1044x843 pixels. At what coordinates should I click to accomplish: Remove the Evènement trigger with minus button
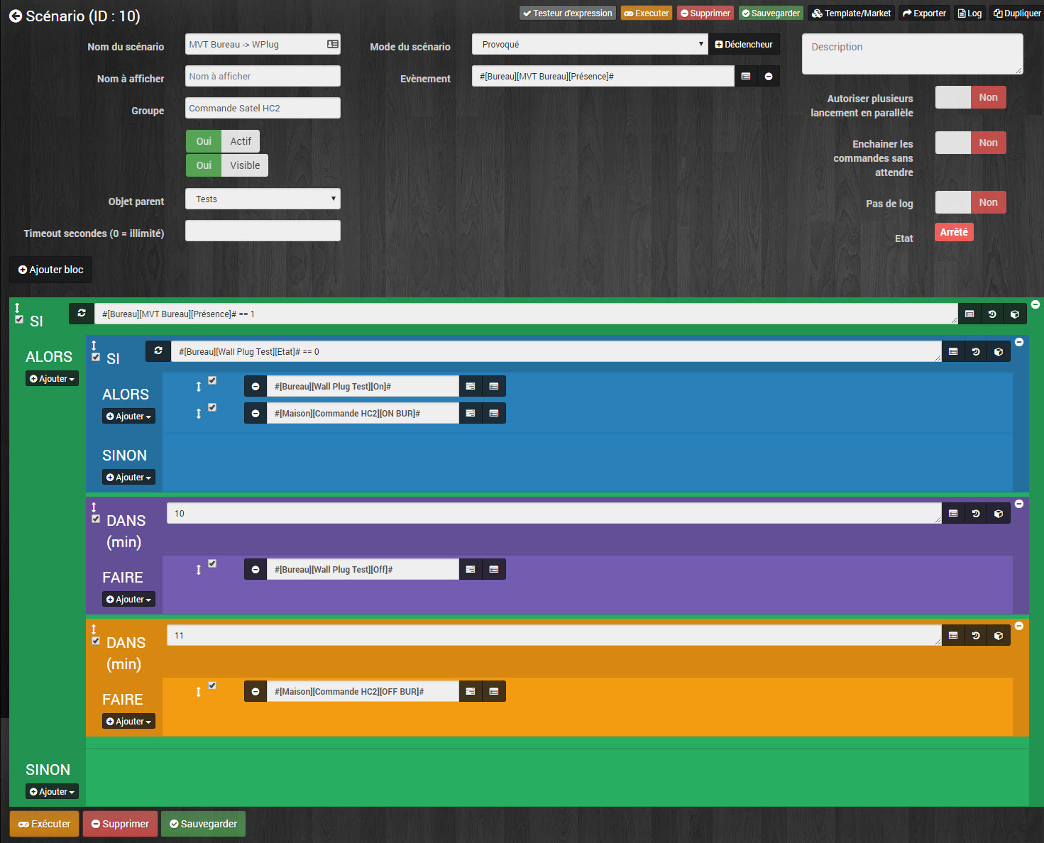(x=769, y=76)
